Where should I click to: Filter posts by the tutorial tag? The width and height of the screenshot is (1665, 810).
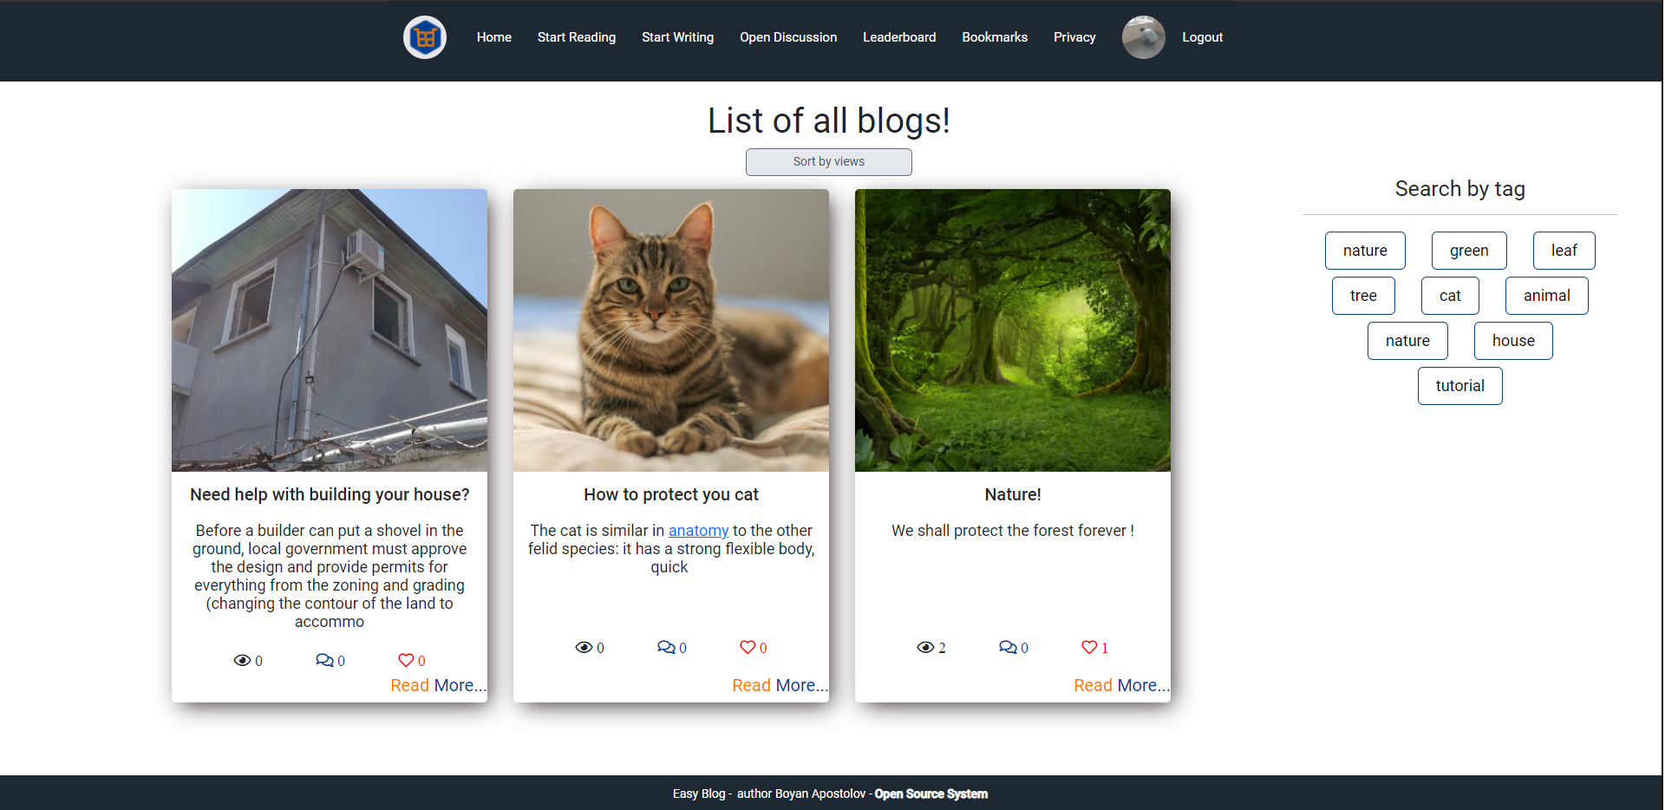[1459, 385]
